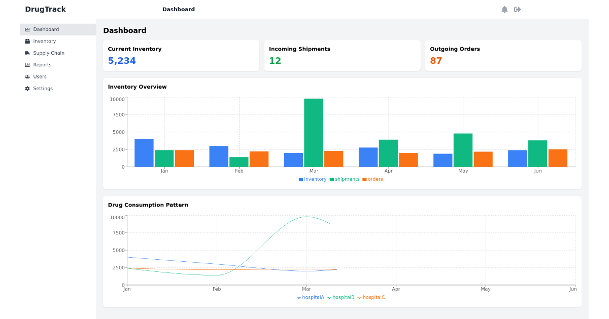Open Reports via its chart icon
The width and height of the screenshot is (609, 319).
pyautogui.click(x=27, y=65)
